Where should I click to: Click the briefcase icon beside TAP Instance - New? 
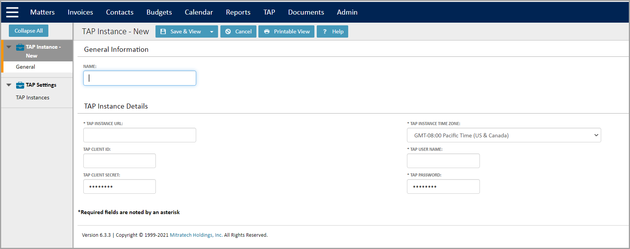click(20, 47)
